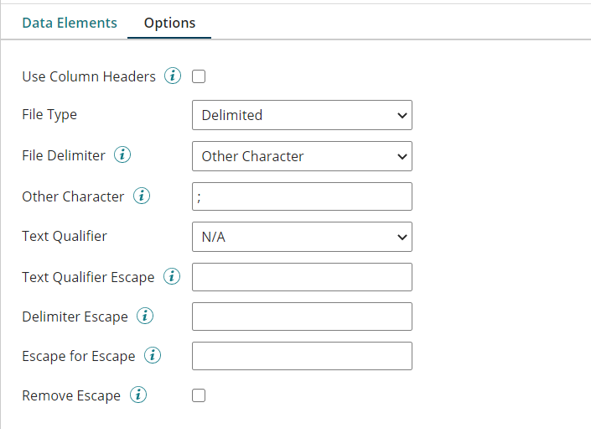Image resolution: width=591 pixels, height=429 pixels.
Task: Click the Escape for Escape input field
Action: 302,356
